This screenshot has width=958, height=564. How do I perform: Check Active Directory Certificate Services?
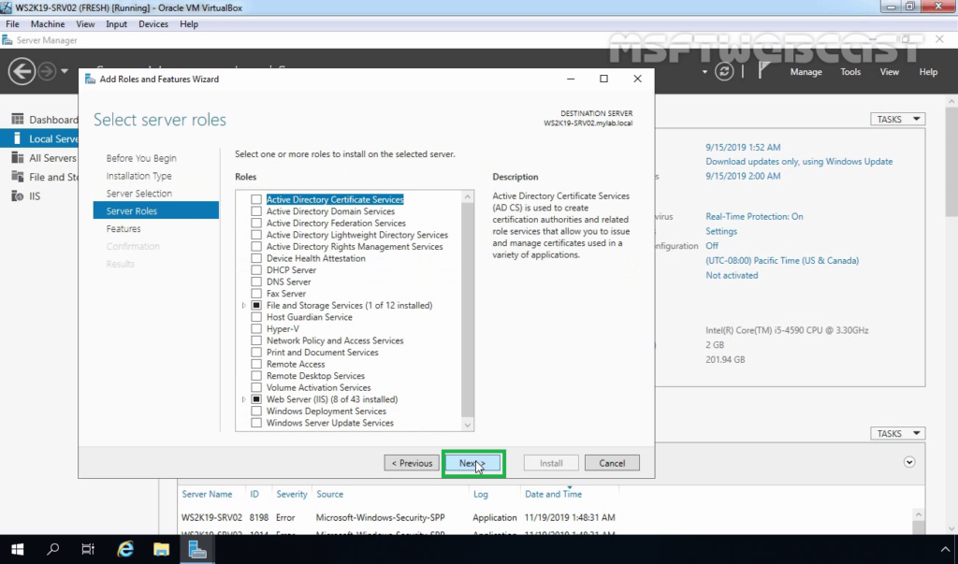pyautogui.click(x=256, y=200)
